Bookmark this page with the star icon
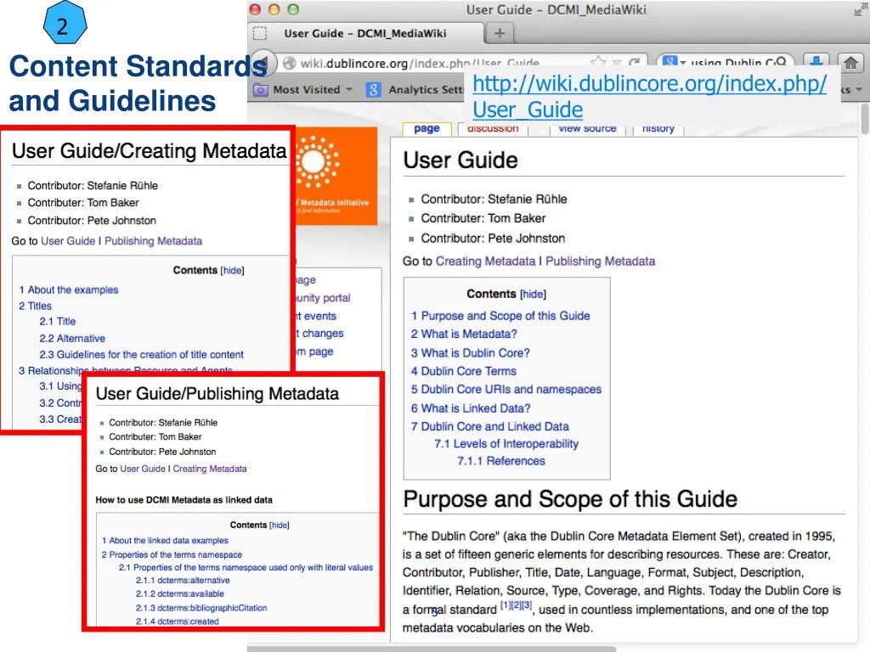The image size is (870, 652). pos(598,61)
